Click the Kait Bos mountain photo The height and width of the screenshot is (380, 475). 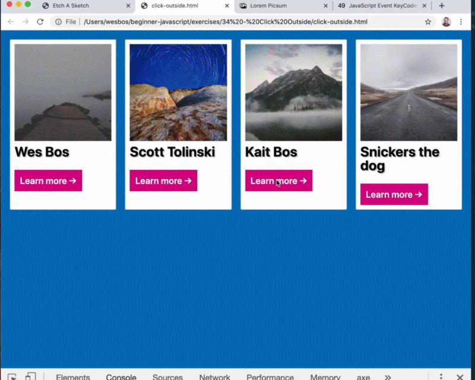(293, 92)
